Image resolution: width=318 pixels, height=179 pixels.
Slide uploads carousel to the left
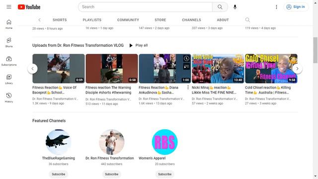pyautogui.click(x=32, y=69)
